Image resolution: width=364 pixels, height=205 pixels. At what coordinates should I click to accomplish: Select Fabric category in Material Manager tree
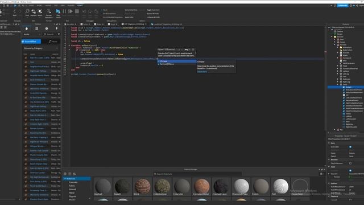(72, 186)
